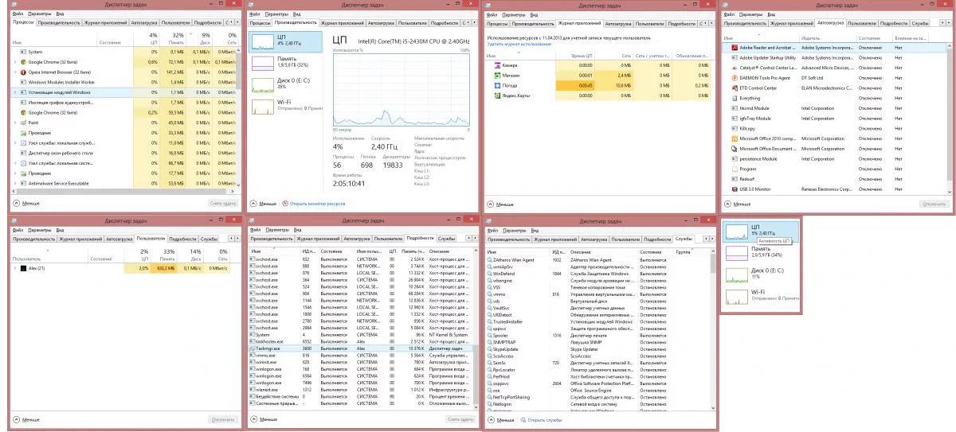Click the Погода app icon in app history
The image size is (956, 432).
pos(498,85)
